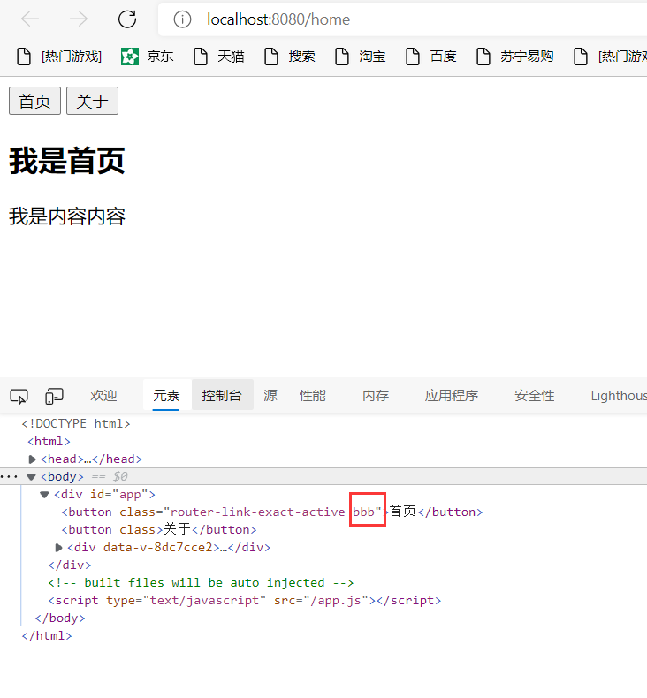Toggle the device emulation icon in DevTools
The image size is (647, 698).
54,396
